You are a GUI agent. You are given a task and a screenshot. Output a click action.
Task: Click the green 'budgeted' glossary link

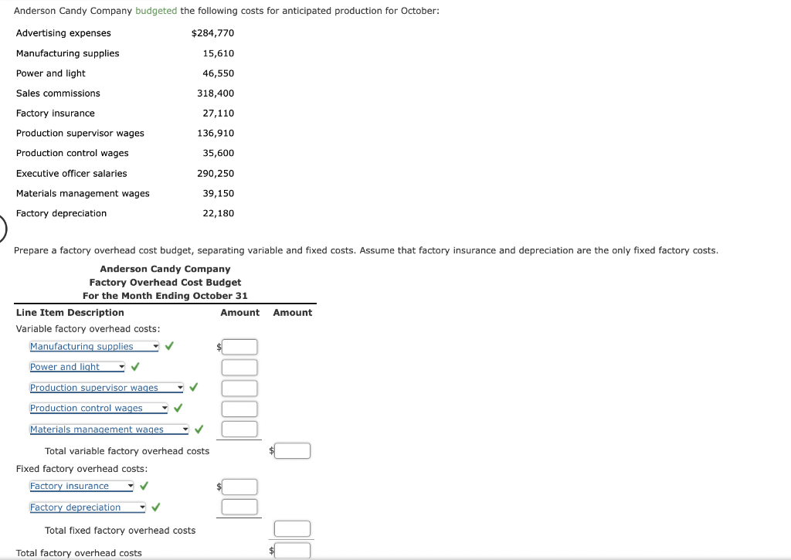[x=156, y=11]
